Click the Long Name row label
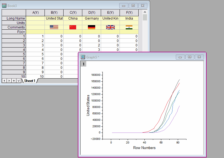224x158 pixels. click(14, 18)
